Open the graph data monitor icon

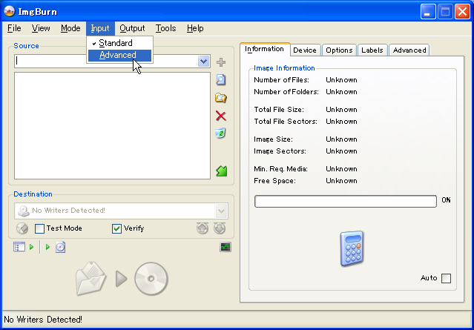[x=226, y=247]
